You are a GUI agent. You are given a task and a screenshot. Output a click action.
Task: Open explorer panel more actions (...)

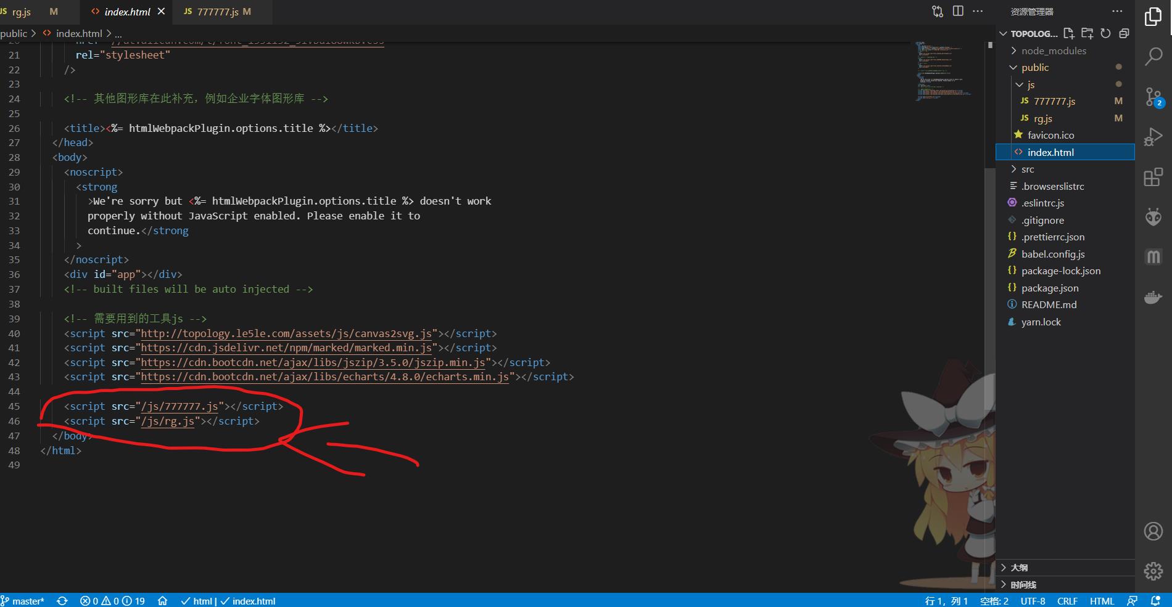1117,11
